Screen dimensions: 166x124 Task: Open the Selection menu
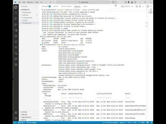[30, 2]
